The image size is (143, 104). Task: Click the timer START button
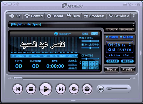point(113,61)
